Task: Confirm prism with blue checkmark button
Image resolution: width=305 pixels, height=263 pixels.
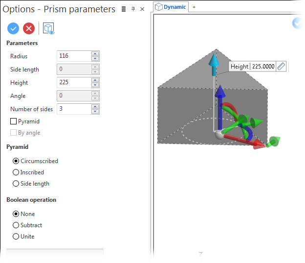Action: [x=13, y=28]
